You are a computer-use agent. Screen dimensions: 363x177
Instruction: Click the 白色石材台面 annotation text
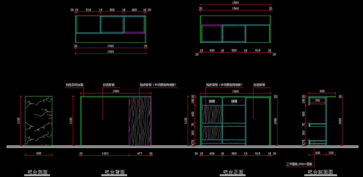[x=74, y=85]
